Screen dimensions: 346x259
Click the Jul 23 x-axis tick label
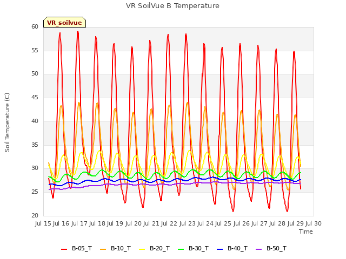[188, 224]
